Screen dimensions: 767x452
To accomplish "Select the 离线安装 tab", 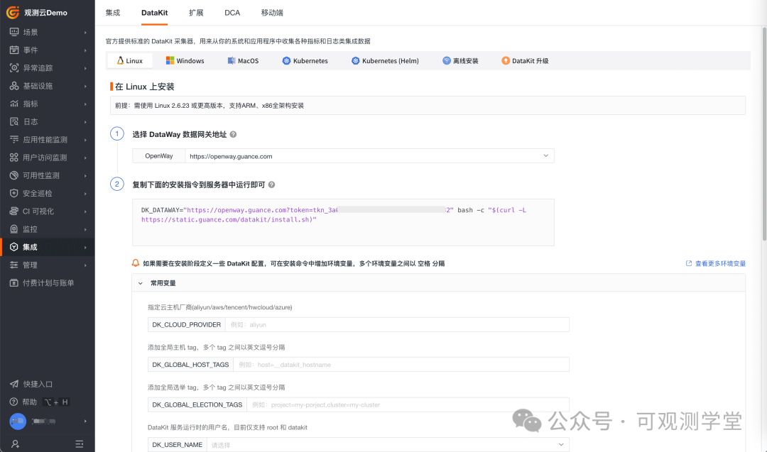I will (x=460, y=60).
